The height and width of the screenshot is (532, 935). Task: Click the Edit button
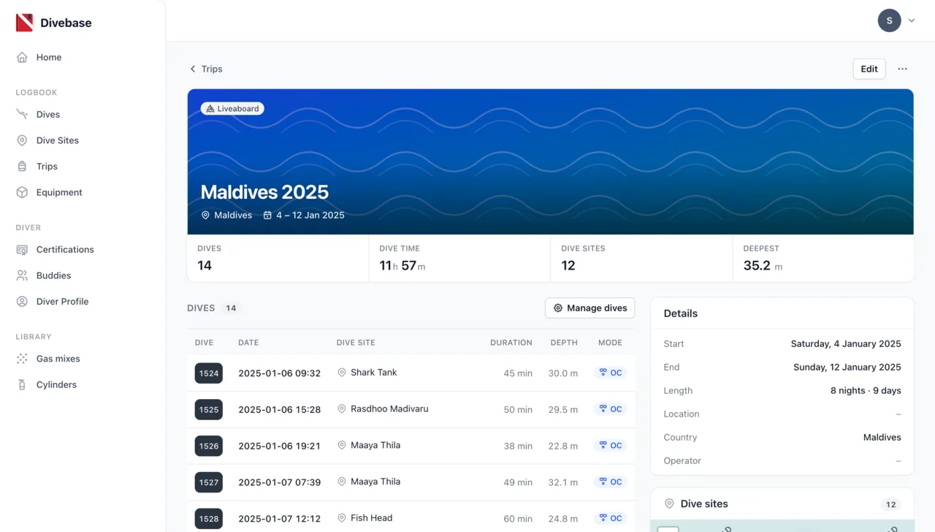click(x=869, y=69)
